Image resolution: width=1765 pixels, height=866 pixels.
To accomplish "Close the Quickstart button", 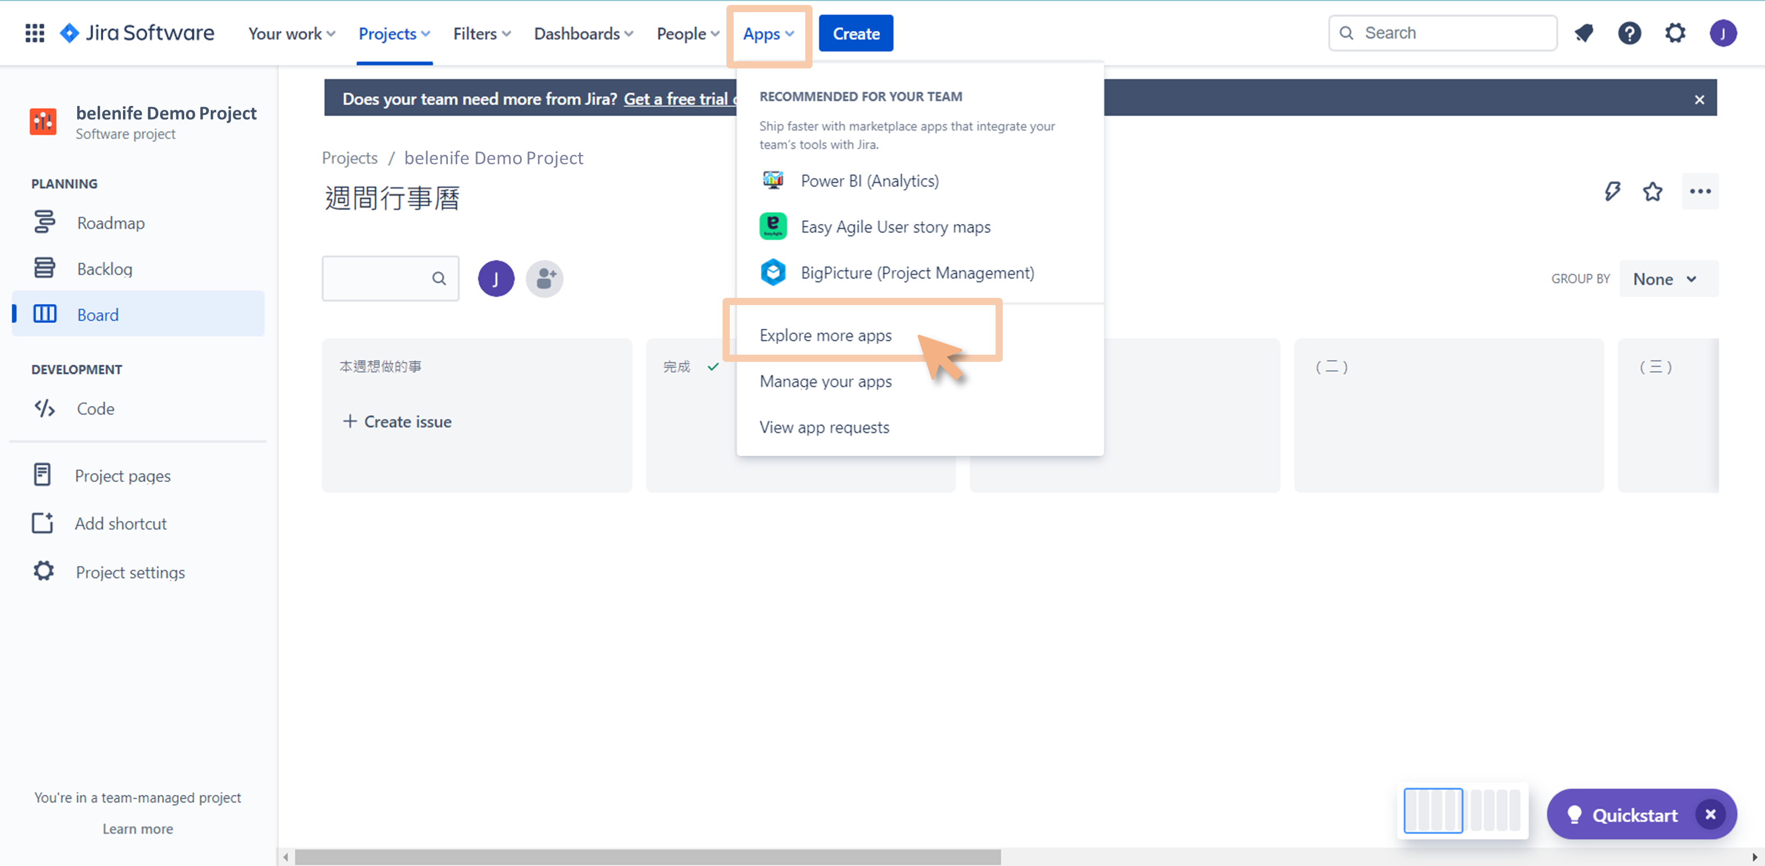I will [1710, 815].
